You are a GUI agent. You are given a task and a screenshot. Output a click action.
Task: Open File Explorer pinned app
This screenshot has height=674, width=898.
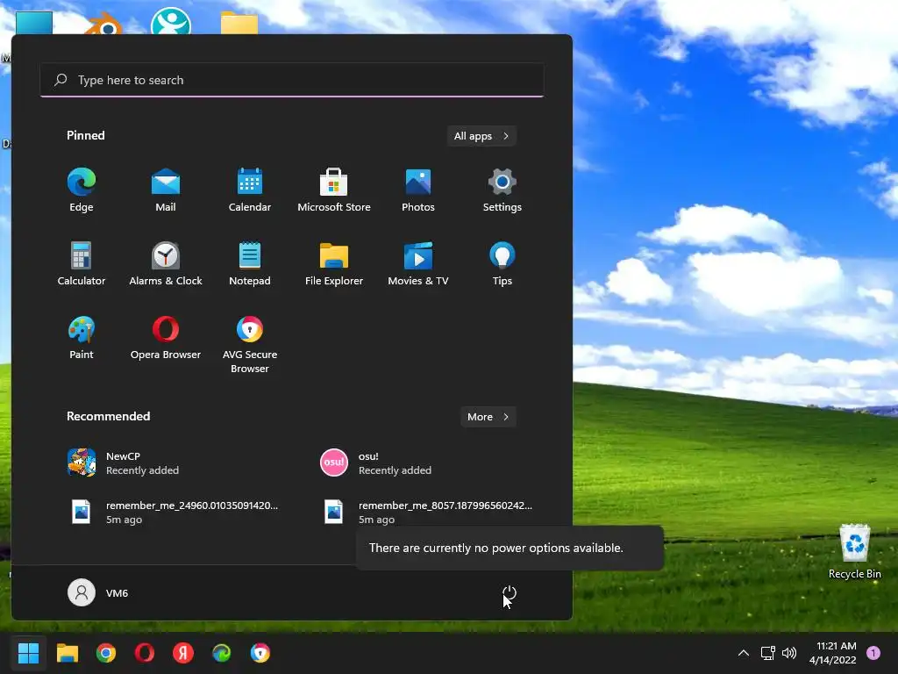334,263
